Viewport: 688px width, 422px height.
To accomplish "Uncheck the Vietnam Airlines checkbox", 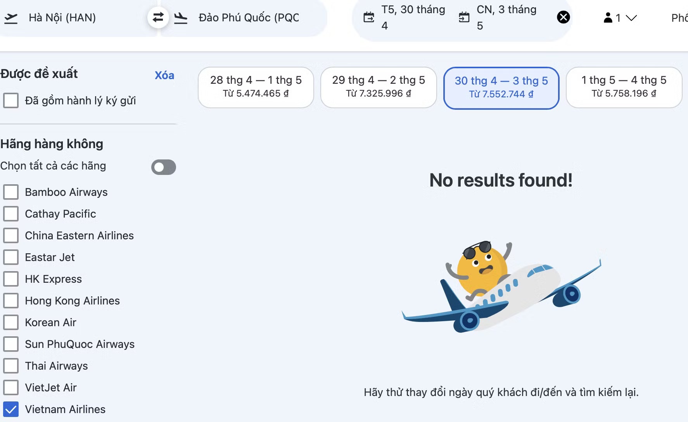I will coord(11,409).
